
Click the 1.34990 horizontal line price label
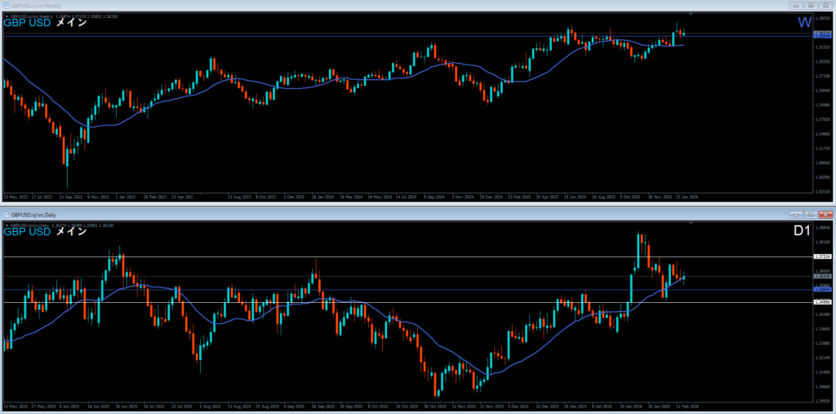(x=823, y=303)
